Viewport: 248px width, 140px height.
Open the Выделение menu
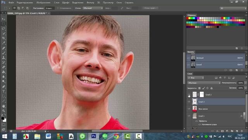(x=78, y=3)
